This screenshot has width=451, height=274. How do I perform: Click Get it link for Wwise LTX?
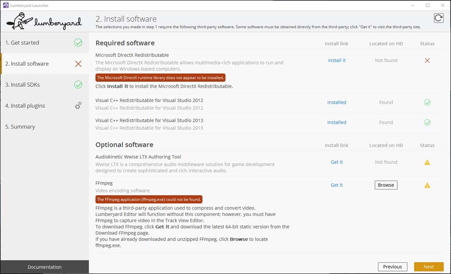click(336, 162)
